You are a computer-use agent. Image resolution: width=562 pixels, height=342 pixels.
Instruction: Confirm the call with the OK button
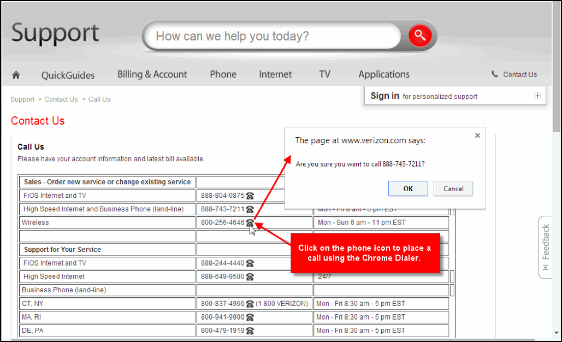(x=408, y=188)
